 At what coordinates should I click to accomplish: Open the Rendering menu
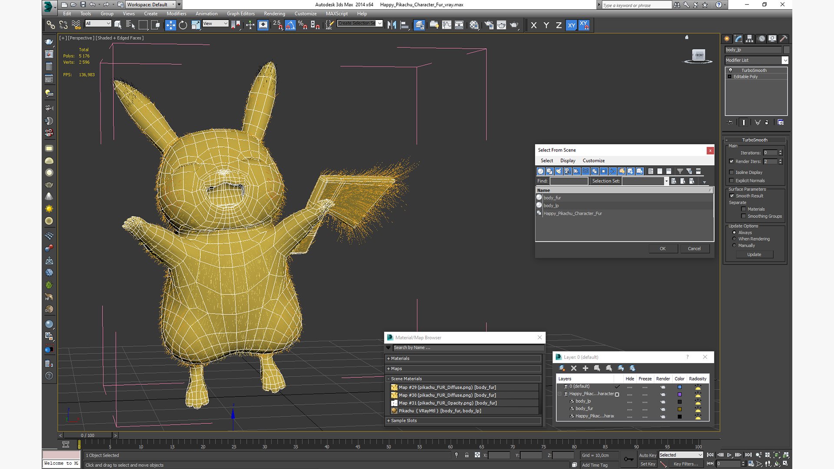tap(275, 14)
